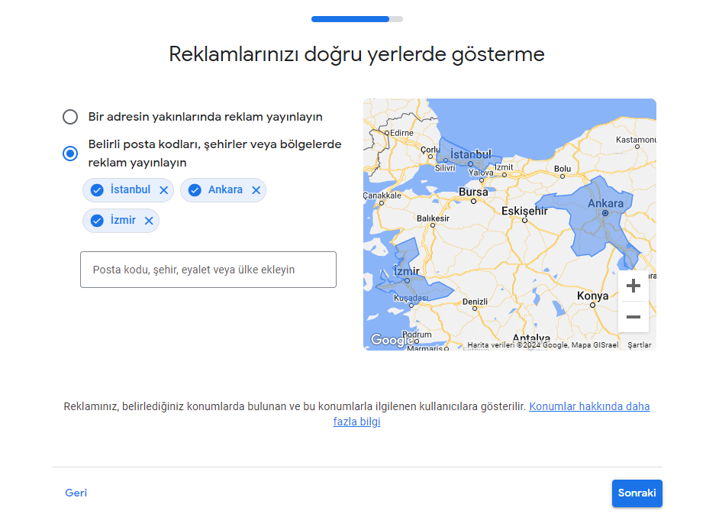Select the advertise near an address option
The height and width of the screenshot is (527, 706).
coord(70,117)
